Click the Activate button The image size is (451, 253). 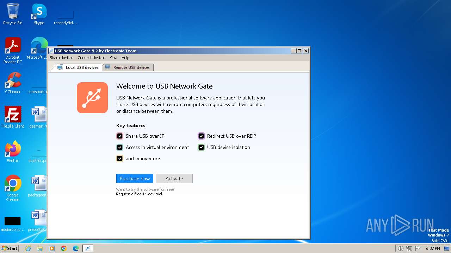tap(174, 179)
